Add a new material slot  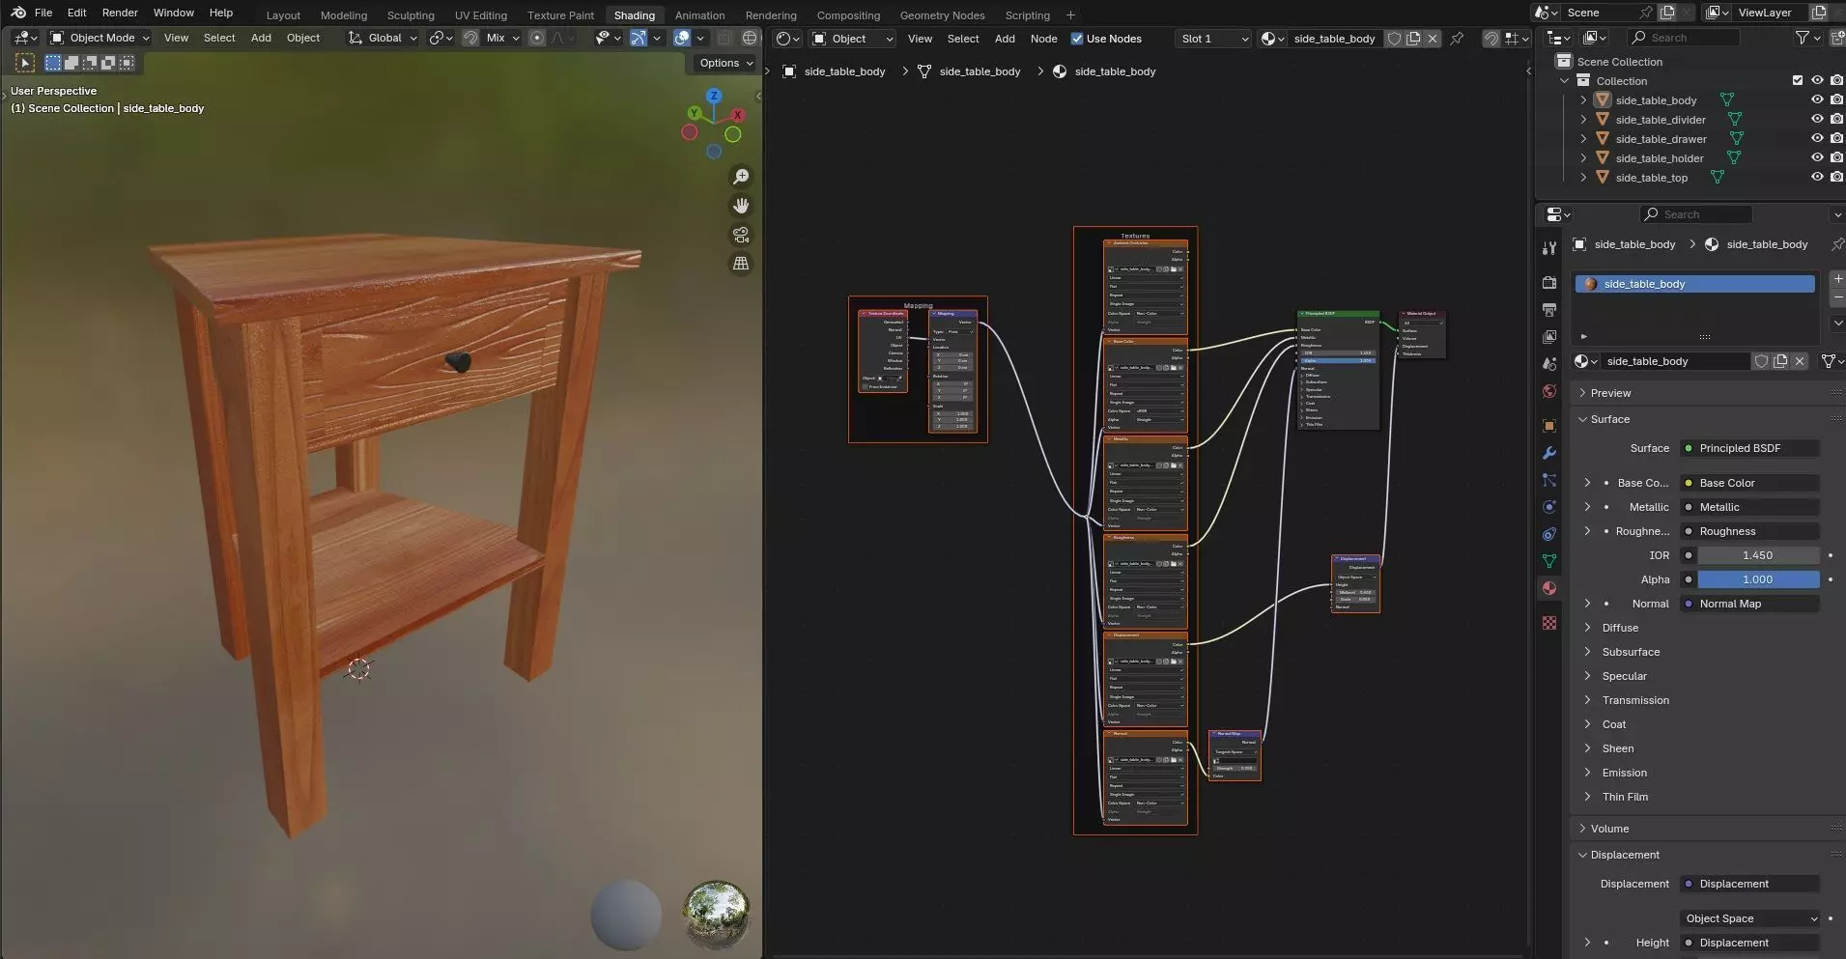(1837, 279)
